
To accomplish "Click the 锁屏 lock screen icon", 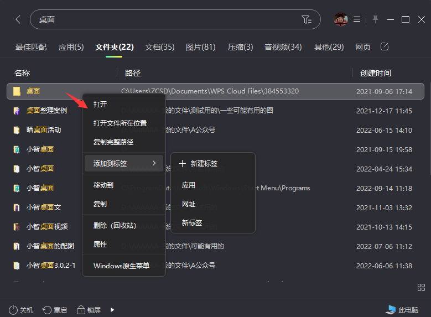I will click(x=81, y=310).
